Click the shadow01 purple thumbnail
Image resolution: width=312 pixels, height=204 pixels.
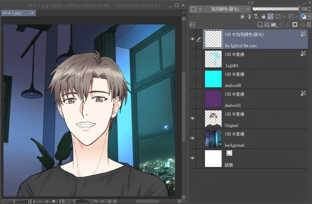click(213, 99)
